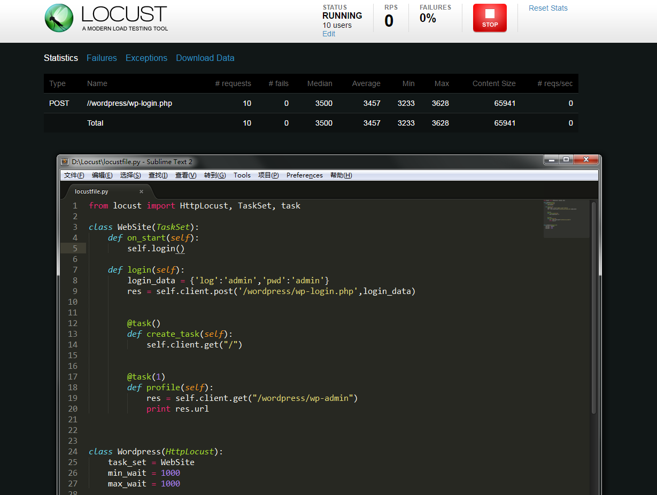The width and height of the screenshot is (657, 495).
Task: Click line number 5 in the gutter
Action: pos(75,248)
